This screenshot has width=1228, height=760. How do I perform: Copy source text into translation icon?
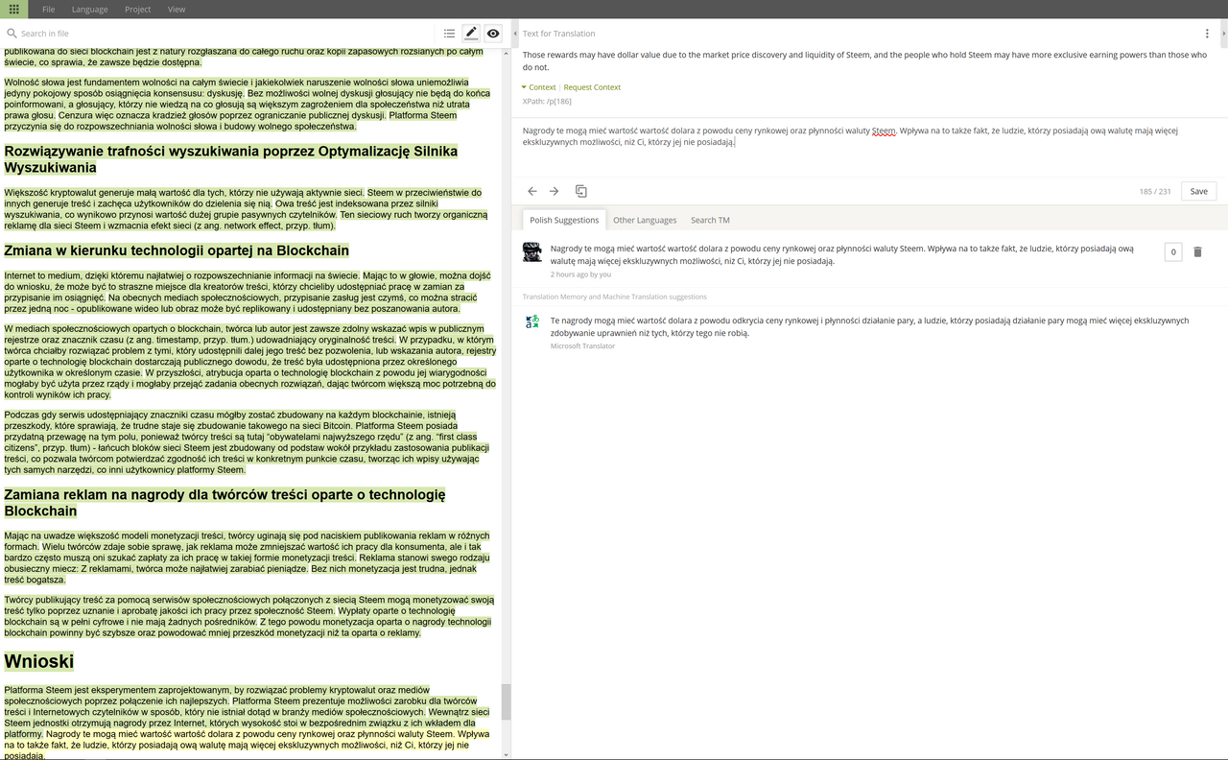581,191
